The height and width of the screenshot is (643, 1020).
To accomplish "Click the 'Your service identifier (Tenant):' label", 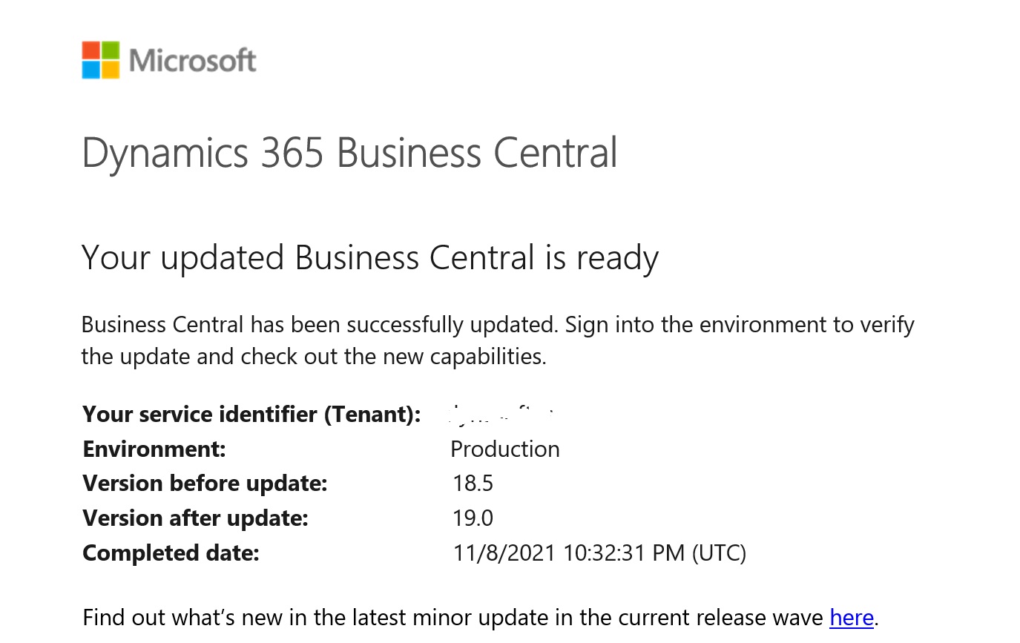I will point(251,414).
